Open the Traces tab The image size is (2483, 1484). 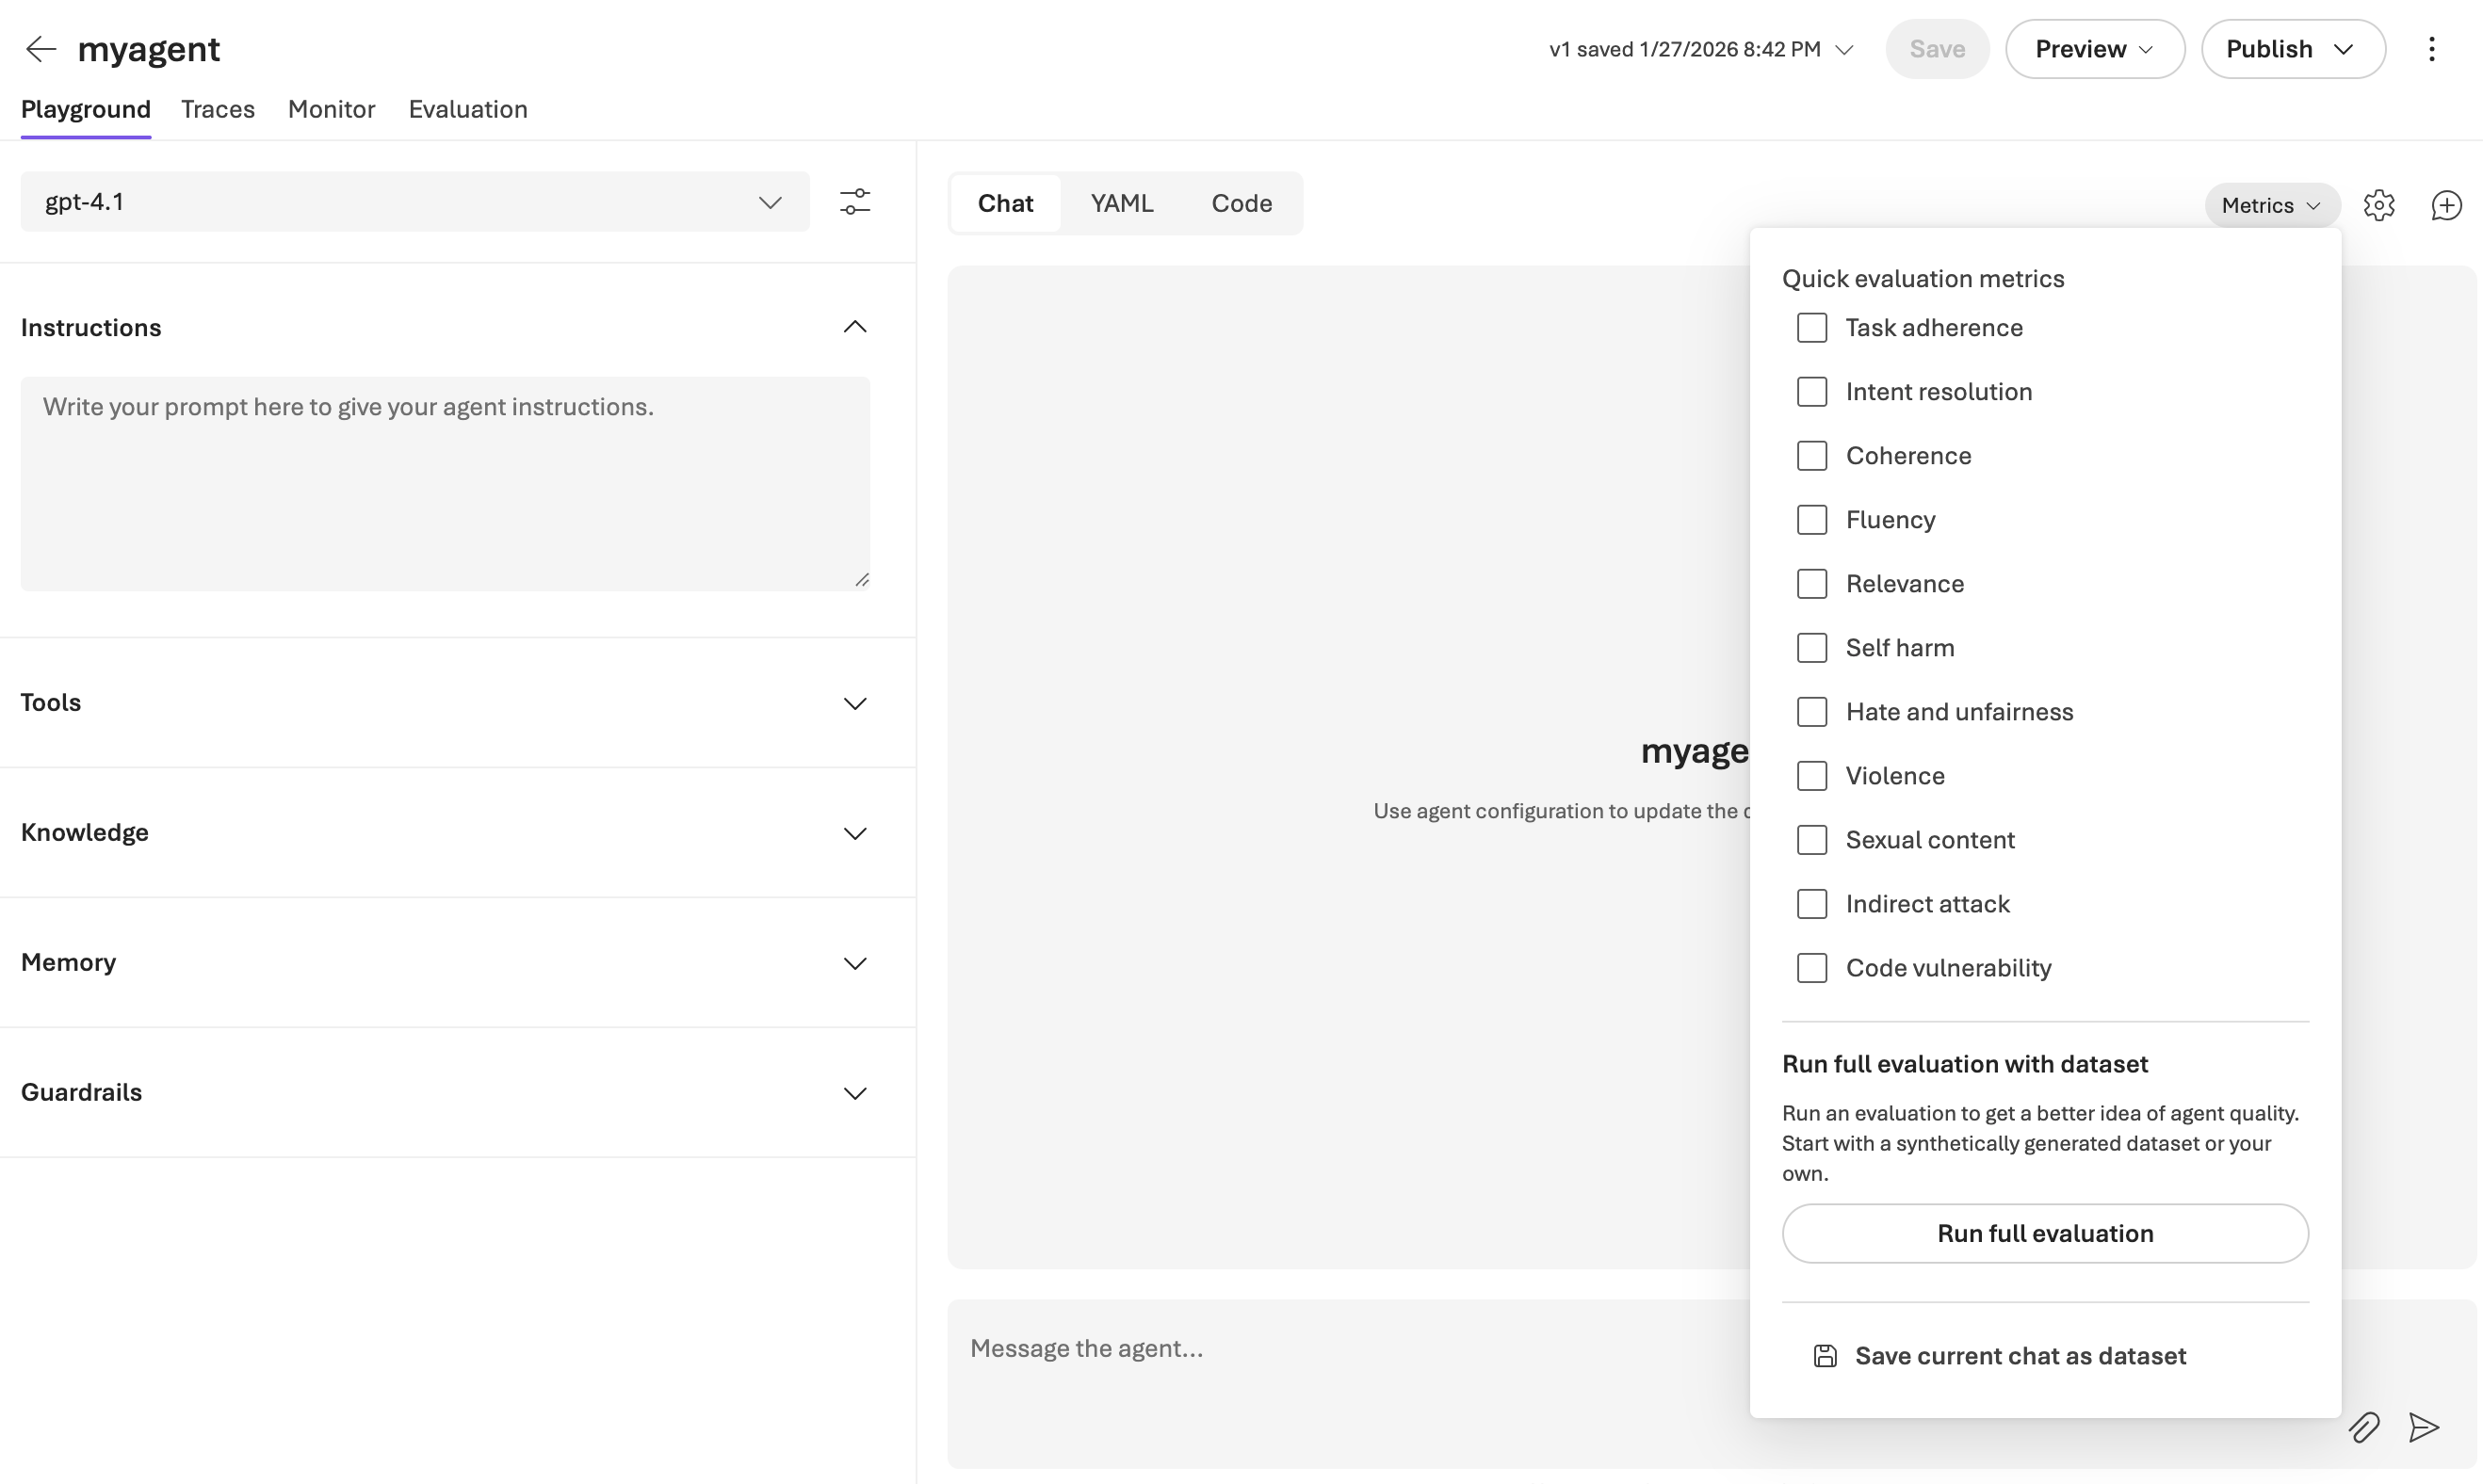pos(219,109)
